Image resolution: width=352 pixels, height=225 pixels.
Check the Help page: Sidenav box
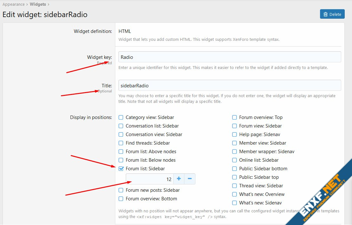coord(234,134)
